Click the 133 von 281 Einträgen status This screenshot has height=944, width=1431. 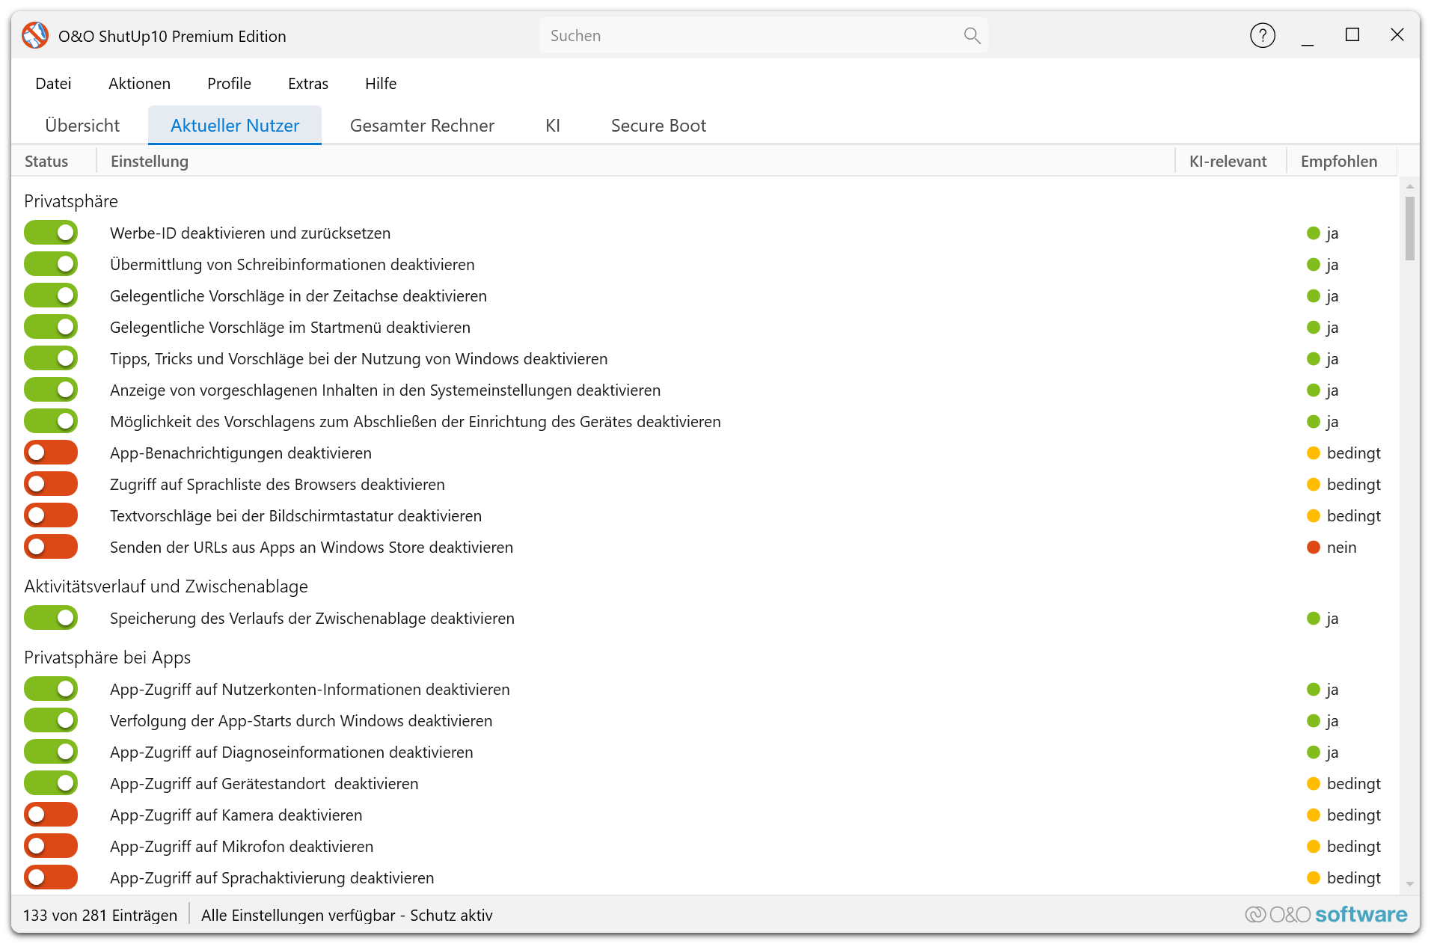click(x=100, y=915)
